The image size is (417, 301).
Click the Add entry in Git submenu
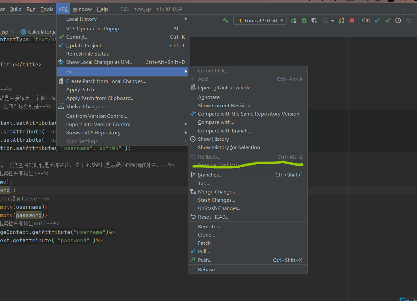pos(248,79)
